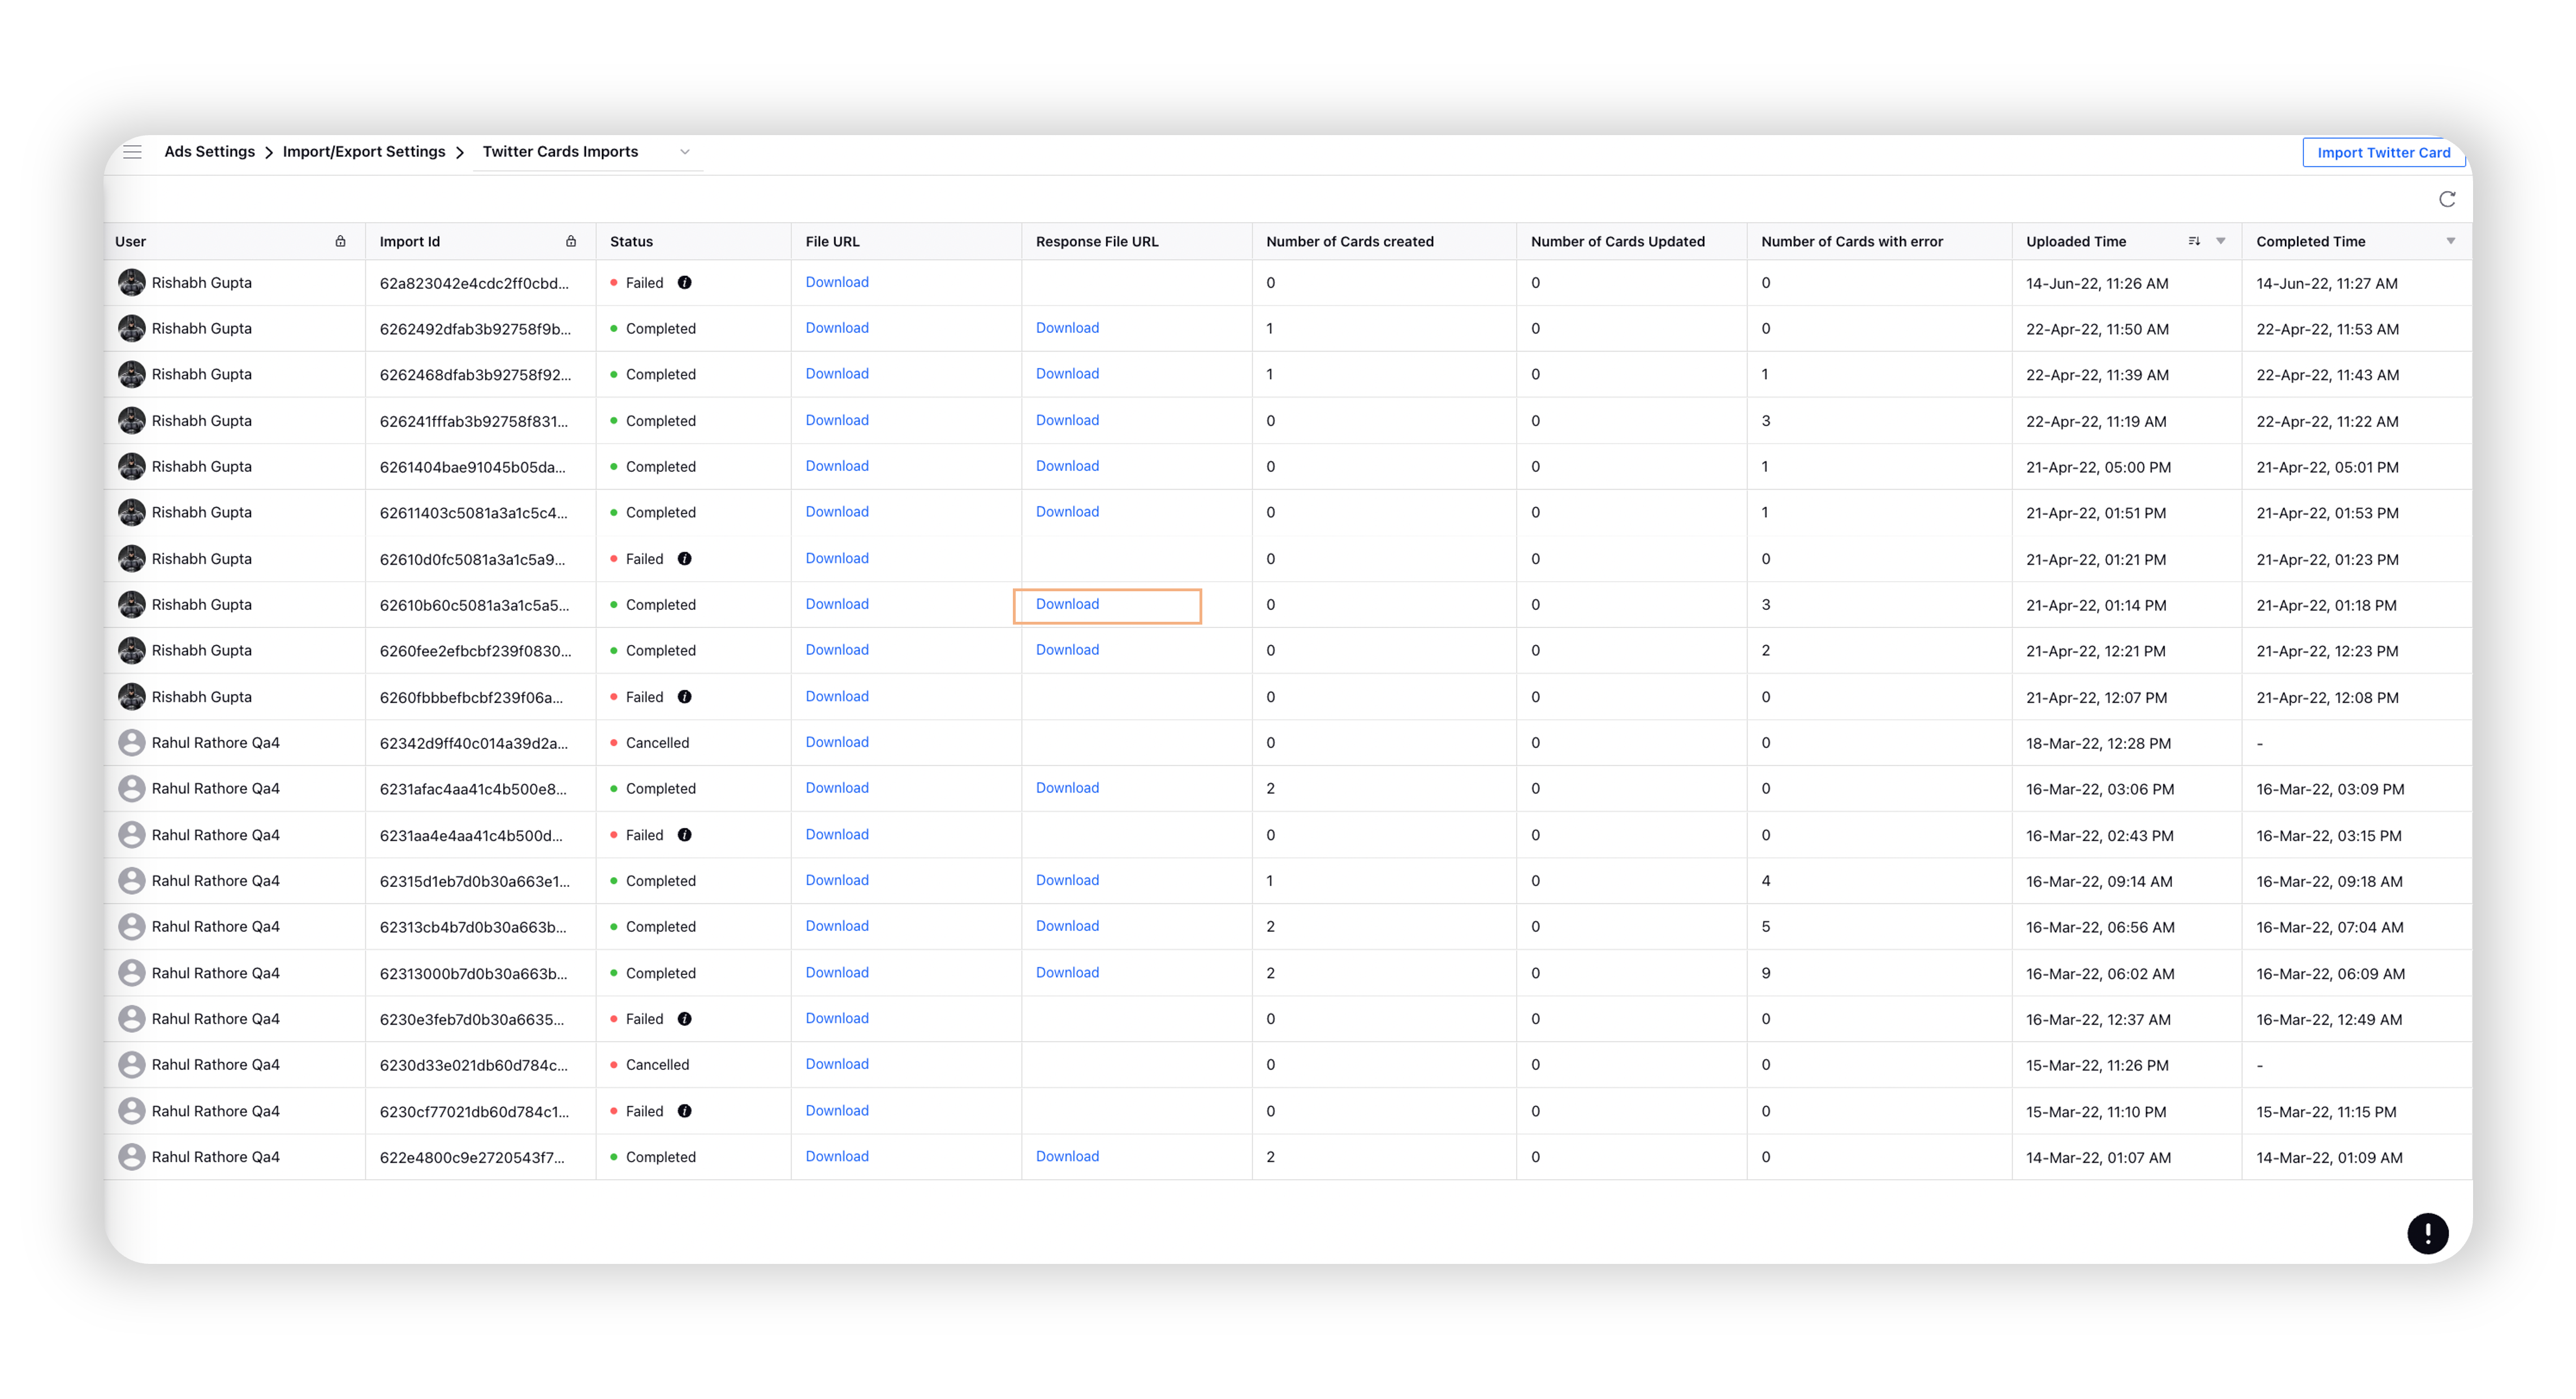
Task: Select Twitter Cards Imports breadcrumb label
Action: point(560,151)
